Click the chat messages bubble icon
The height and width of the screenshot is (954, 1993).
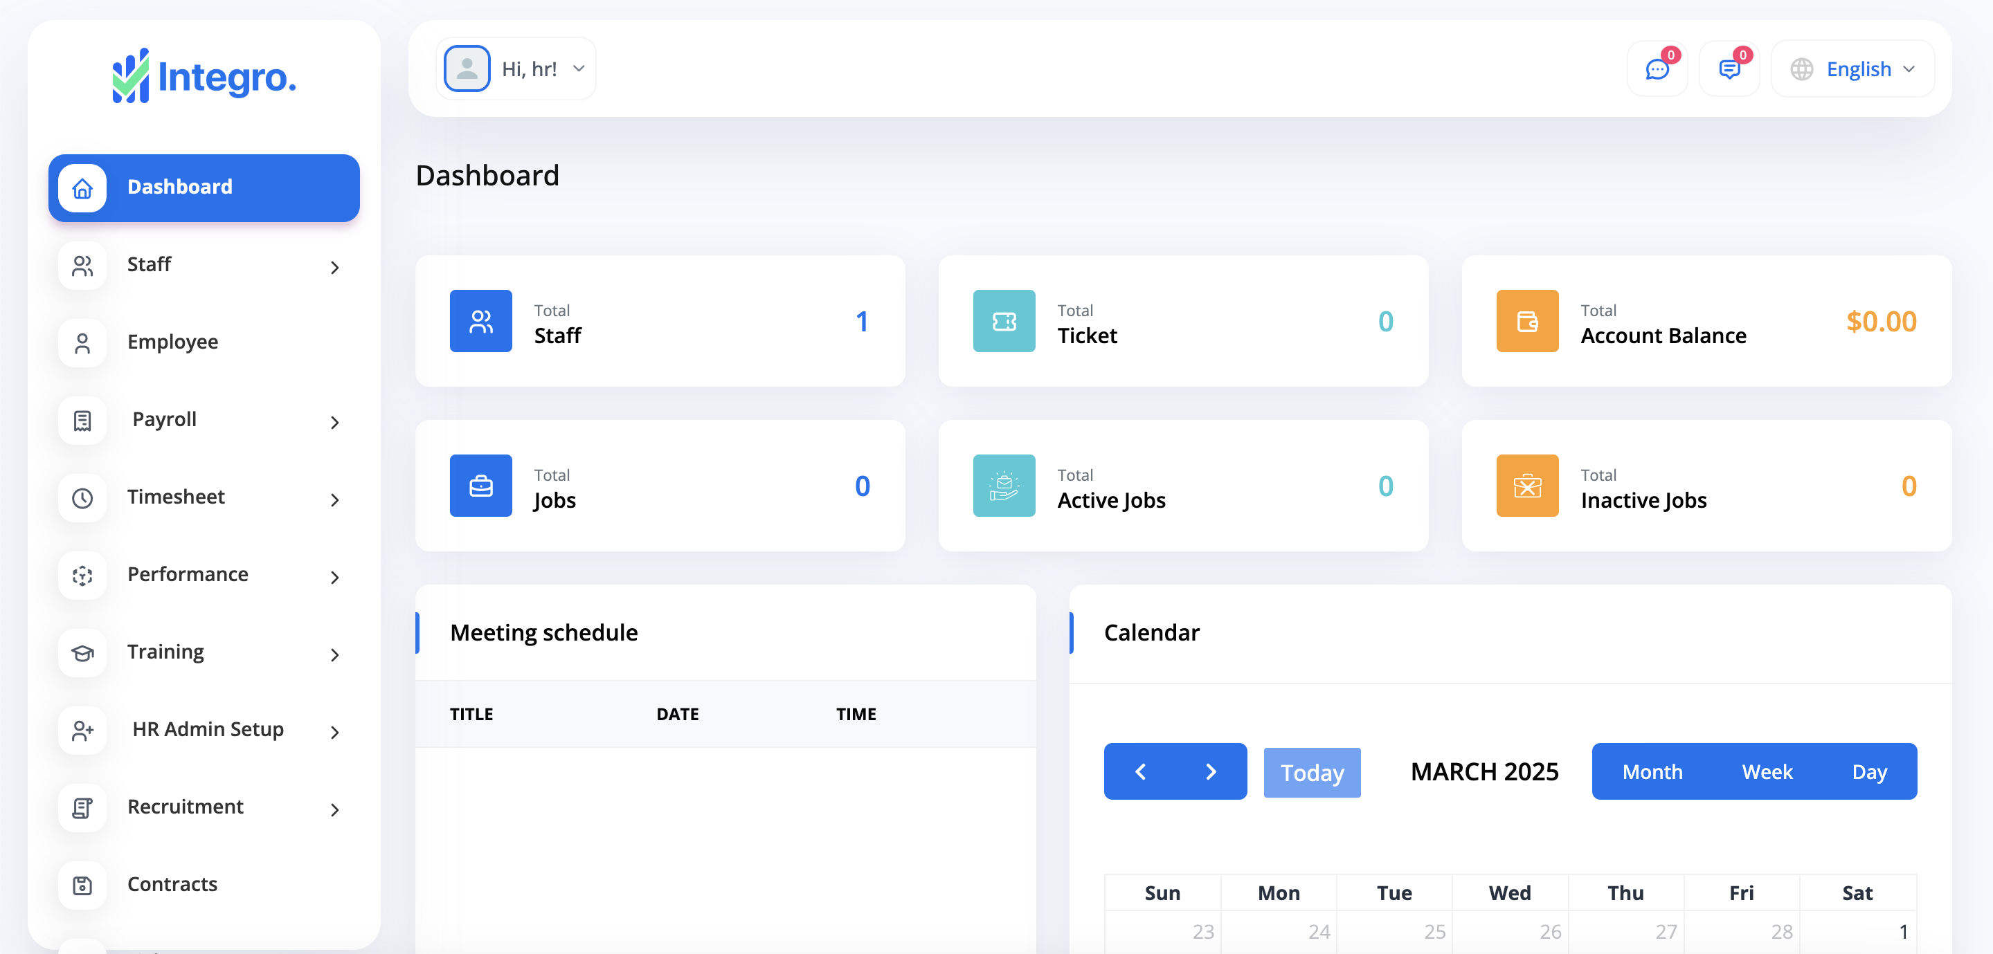[x=1656, y=68]
